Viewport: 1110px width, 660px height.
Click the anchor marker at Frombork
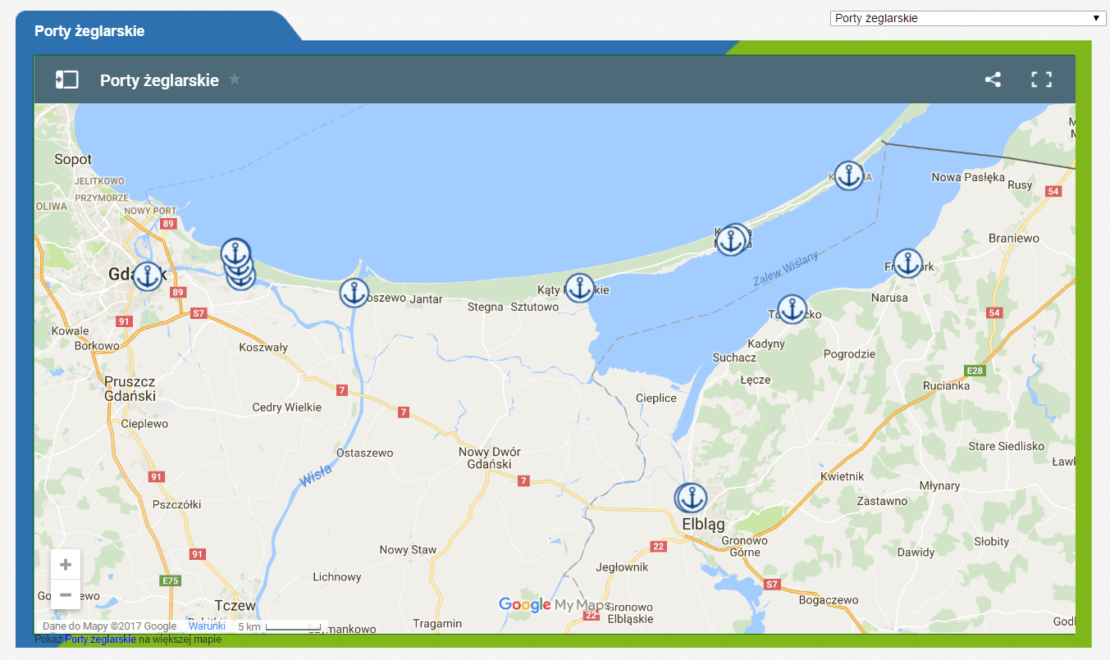907,264
